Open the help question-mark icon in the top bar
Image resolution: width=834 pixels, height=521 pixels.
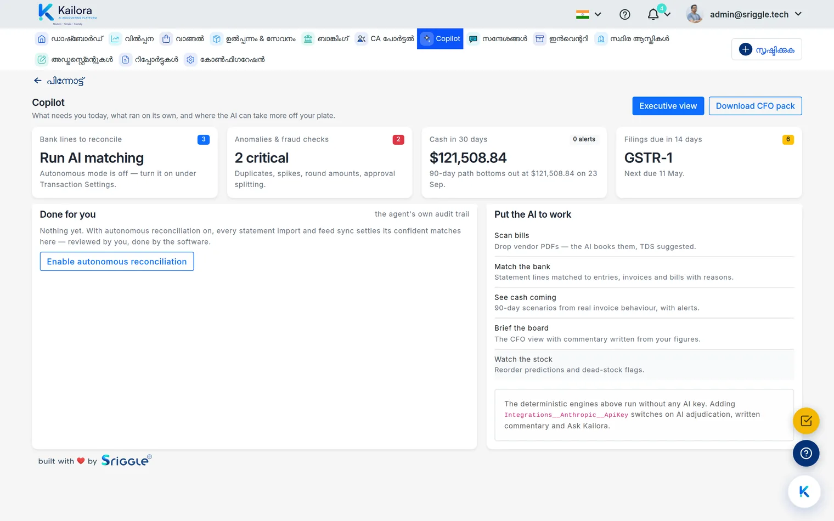625,15
